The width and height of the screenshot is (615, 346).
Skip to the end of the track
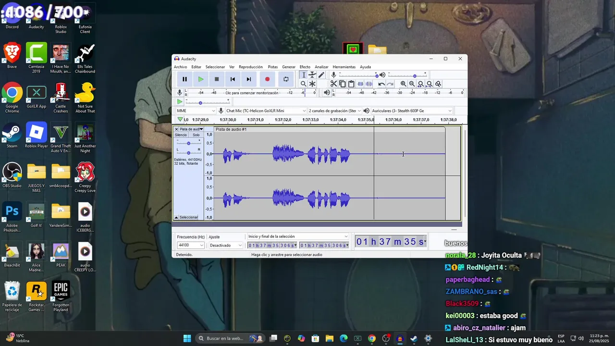click(x=248, y=79)
